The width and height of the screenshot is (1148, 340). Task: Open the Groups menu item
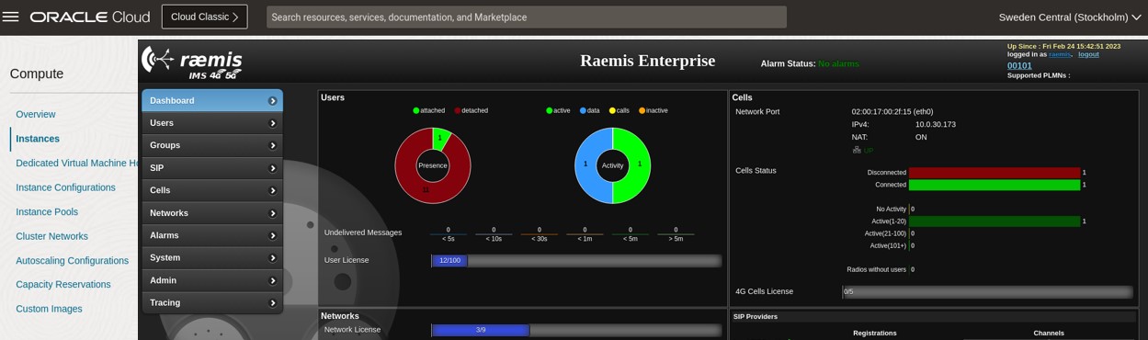coord(212,145)
